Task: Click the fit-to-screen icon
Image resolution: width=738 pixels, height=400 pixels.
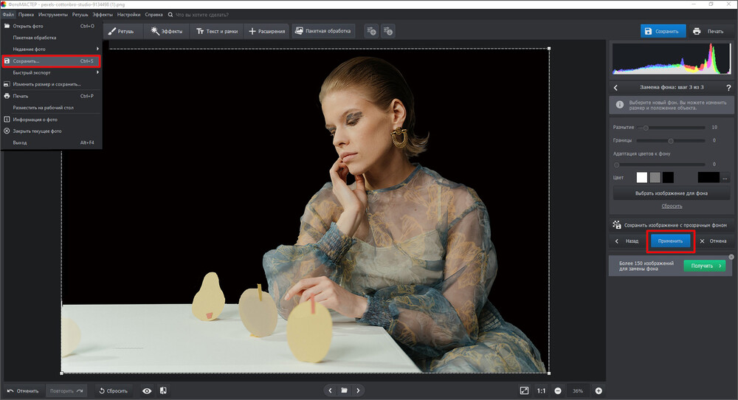Action: 524,390
